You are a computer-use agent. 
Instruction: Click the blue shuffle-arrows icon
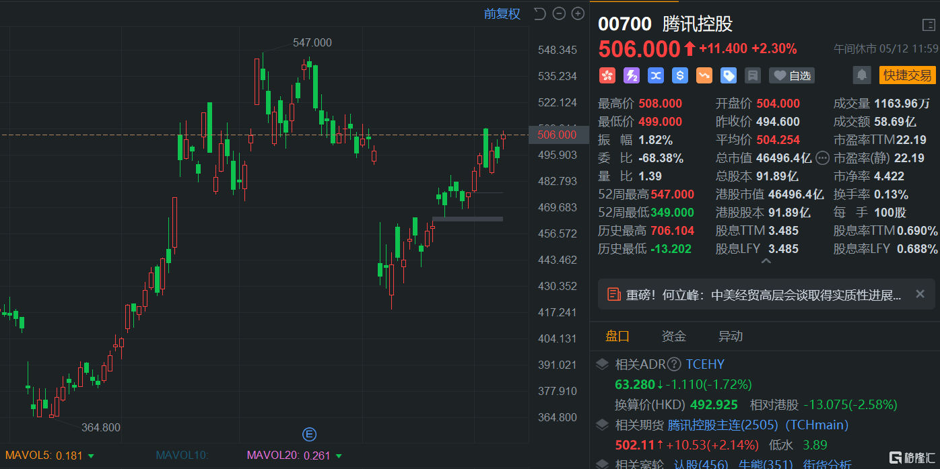(x=655, y=75)
